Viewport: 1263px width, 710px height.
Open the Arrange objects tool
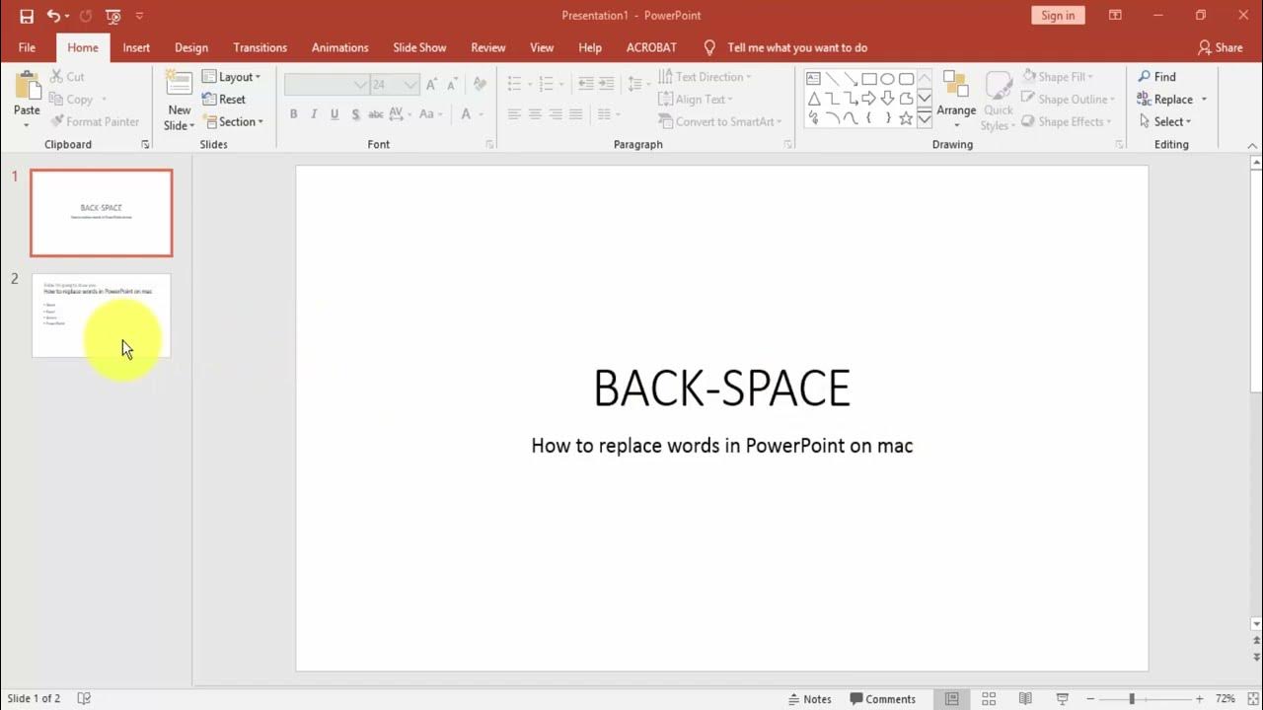pyautogui.click(x=956, y=100)
